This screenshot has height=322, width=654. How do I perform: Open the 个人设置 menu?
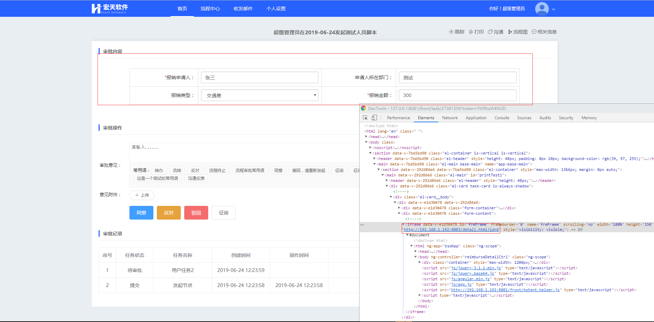tap(276, 9)
